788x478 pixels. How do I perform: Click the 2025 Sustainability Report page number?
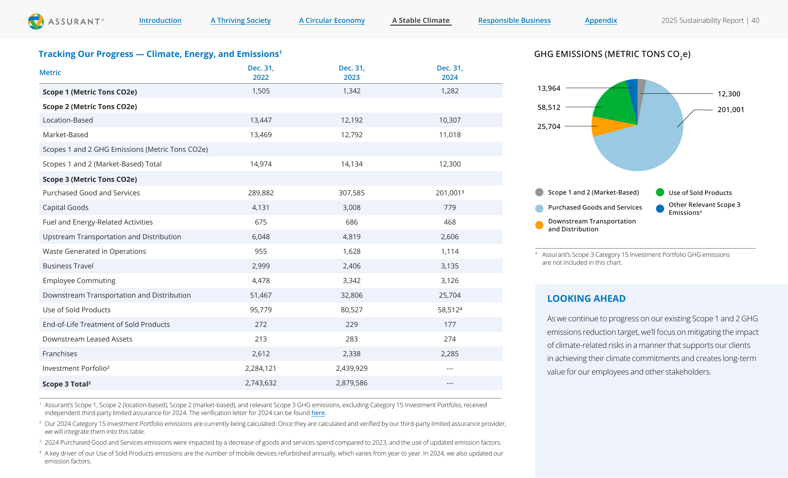pos(710,20)
